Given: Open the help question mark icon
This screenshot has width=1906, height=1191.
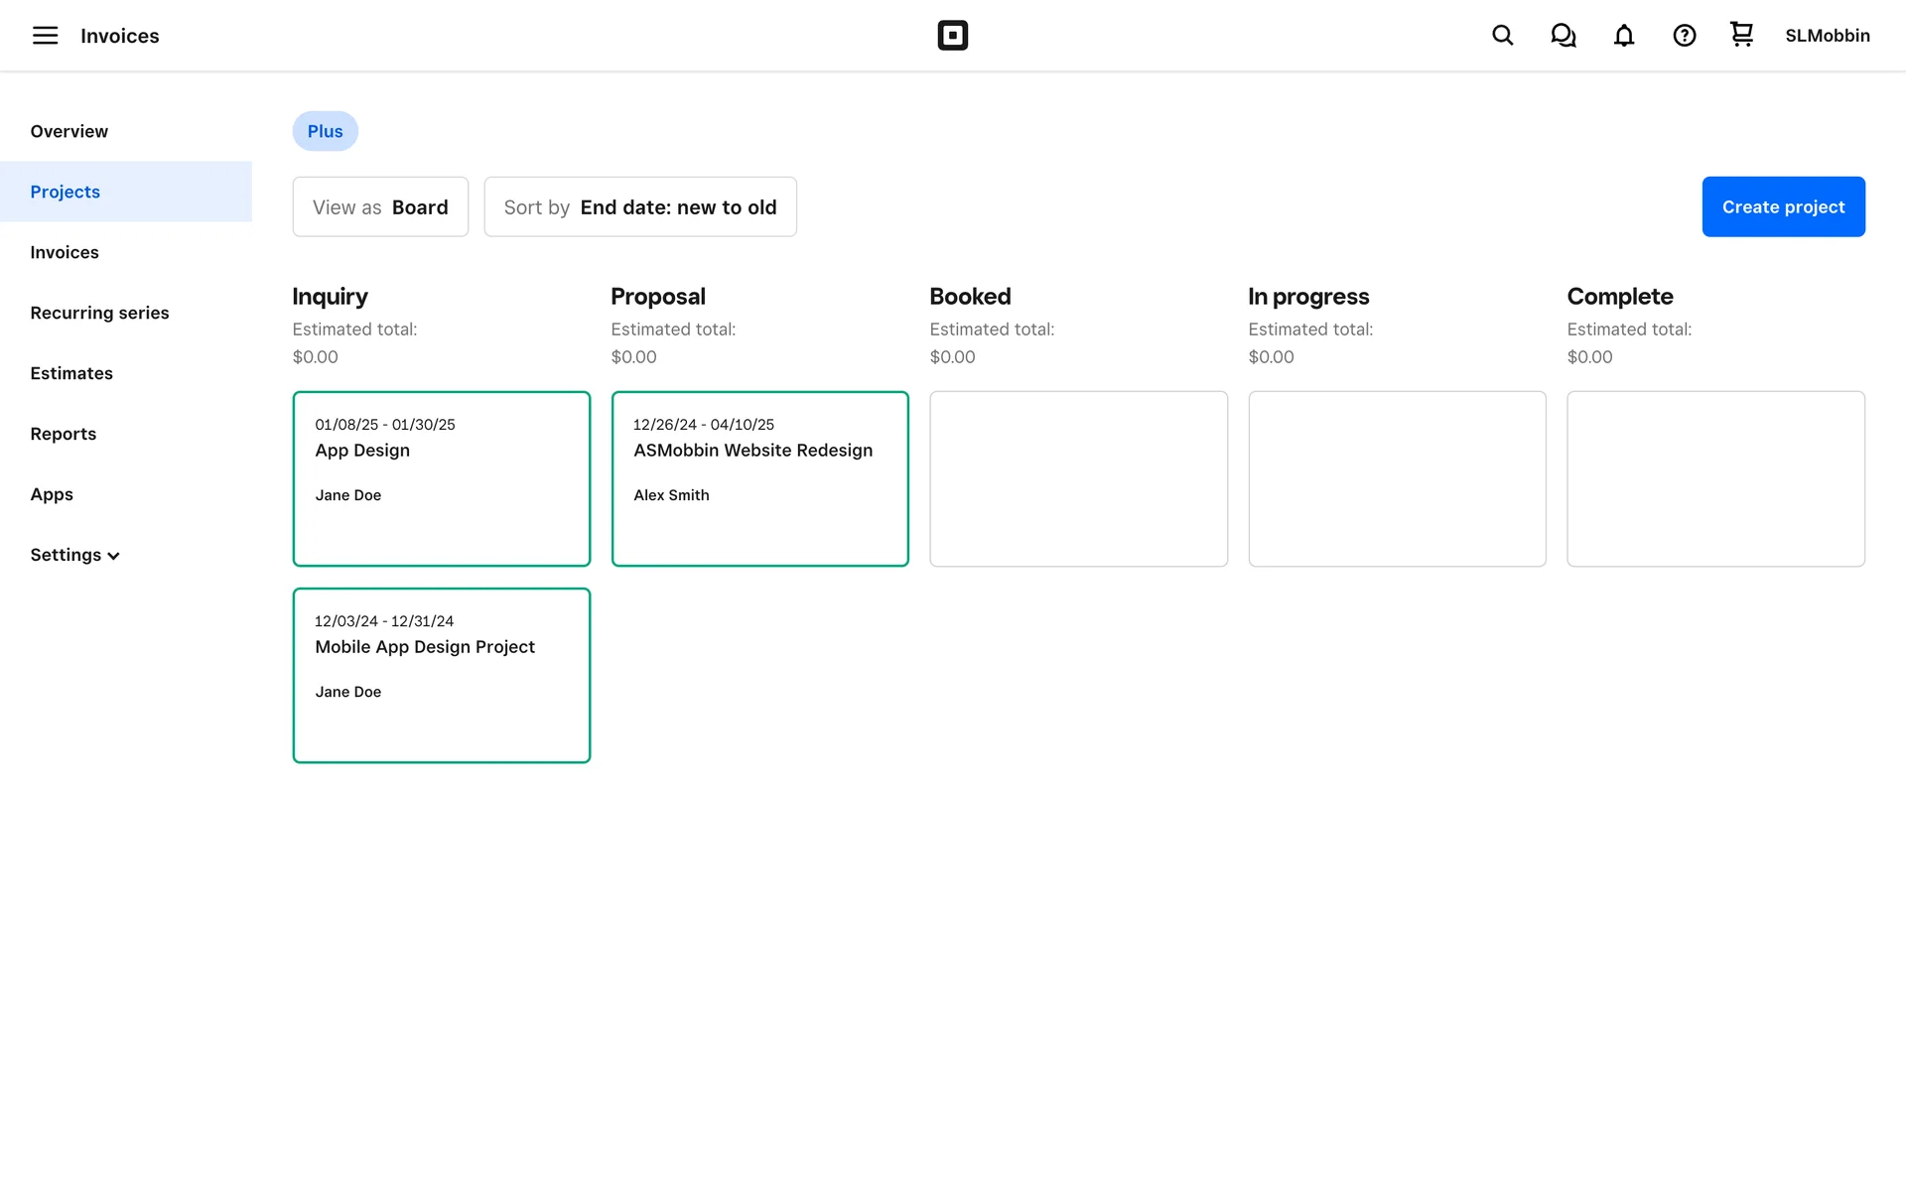Looking at the screenshot, I should (1684, 36).
